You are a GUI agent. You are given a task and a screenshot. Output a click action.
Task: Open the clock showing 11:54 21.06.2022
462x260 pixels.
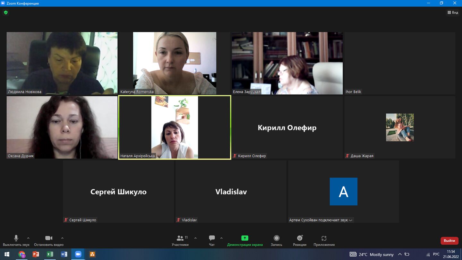(x=451, y=254)
